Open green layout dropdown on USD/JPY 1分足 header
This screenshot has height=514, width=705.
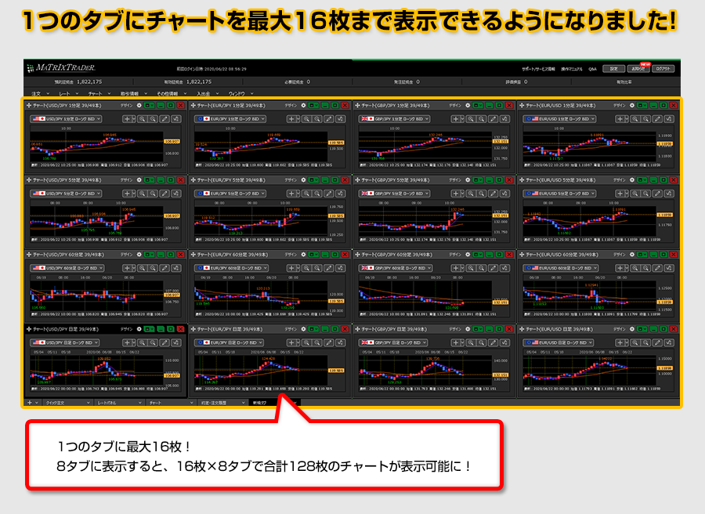tap(150, 105)
